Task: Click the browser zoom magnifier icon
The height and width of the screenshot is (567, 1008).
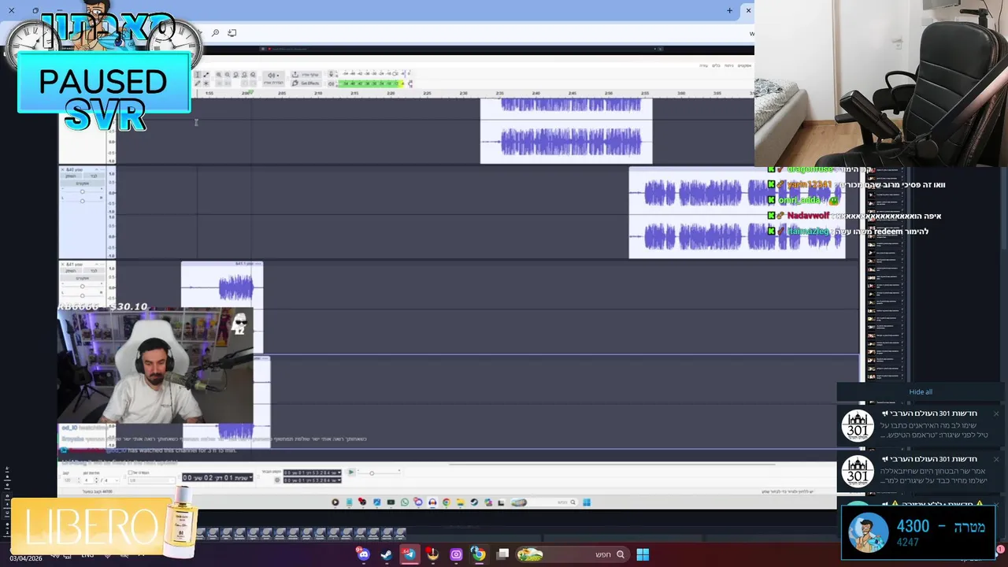Action: pos(216,32)
